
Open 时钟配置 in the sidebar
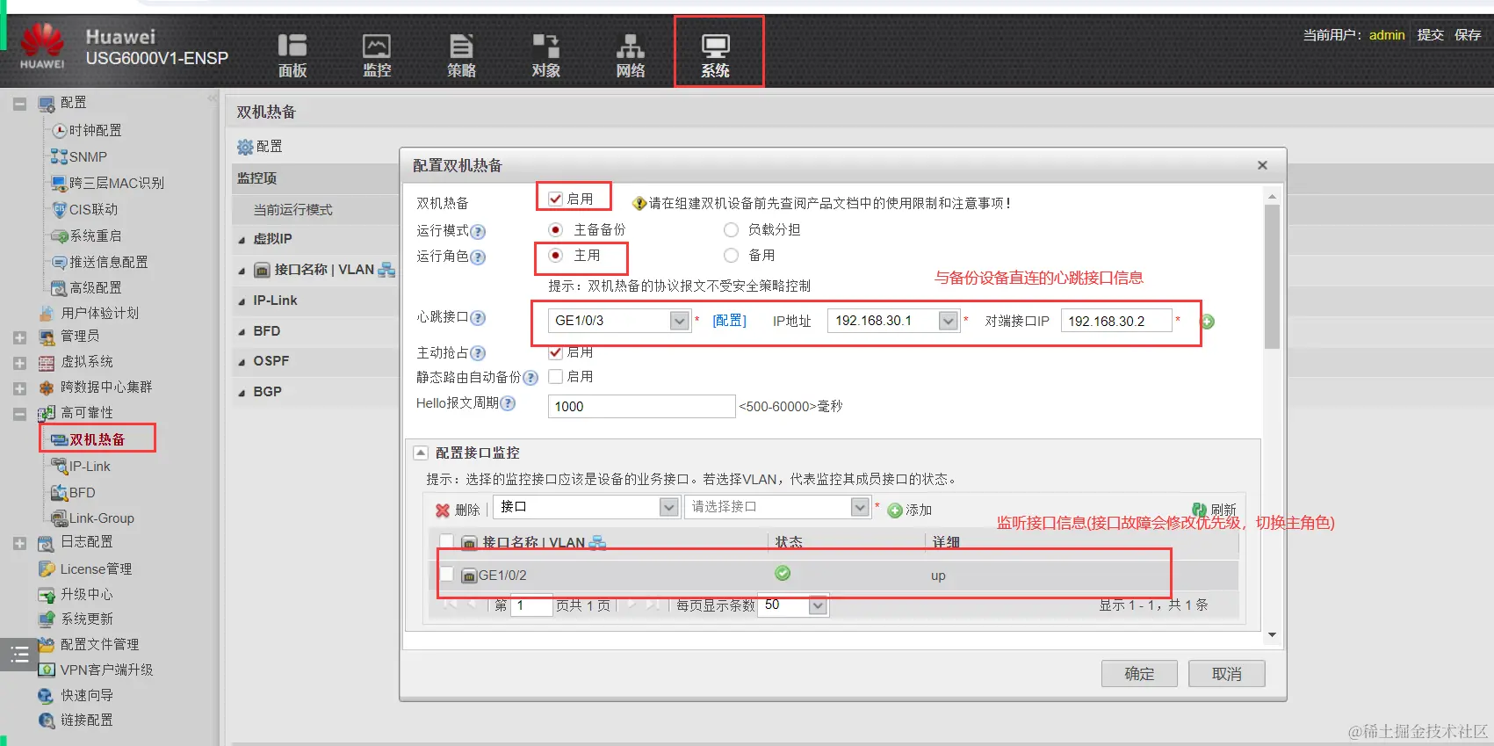(x=95, y=131)
